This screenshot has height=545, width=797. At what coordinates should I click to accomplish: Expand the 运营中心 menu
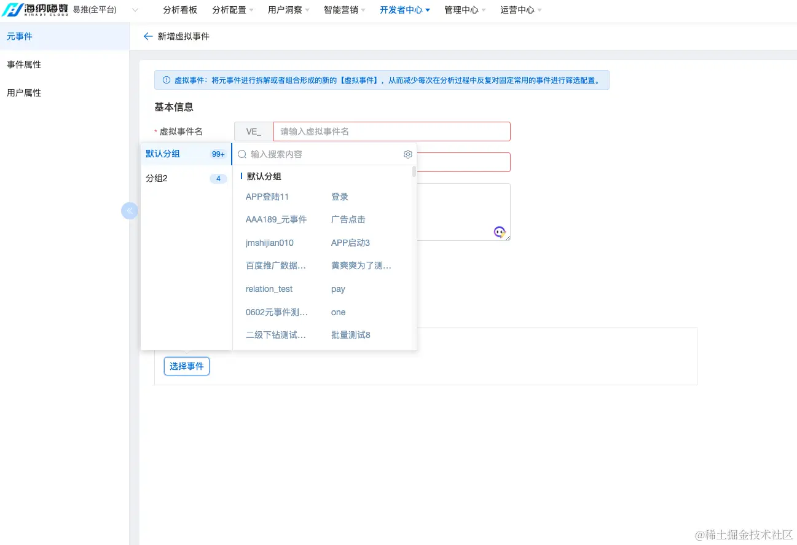tap(520, 10)
